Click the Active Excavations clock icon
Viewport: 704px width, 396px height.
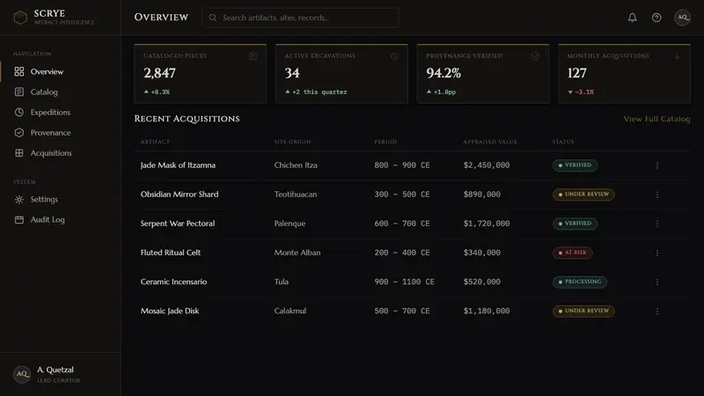point(394,56)
